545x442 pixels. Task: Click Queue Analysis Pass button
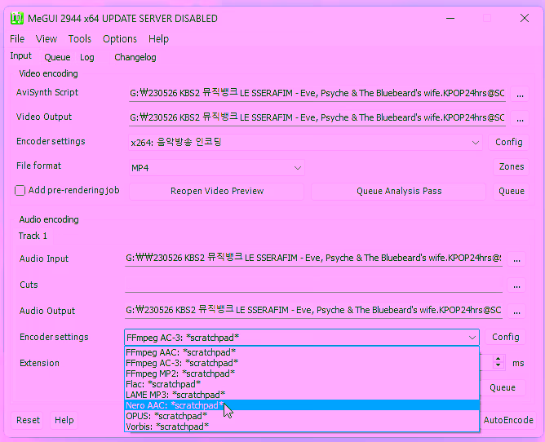pyautogui.click(x=399, y=191)
